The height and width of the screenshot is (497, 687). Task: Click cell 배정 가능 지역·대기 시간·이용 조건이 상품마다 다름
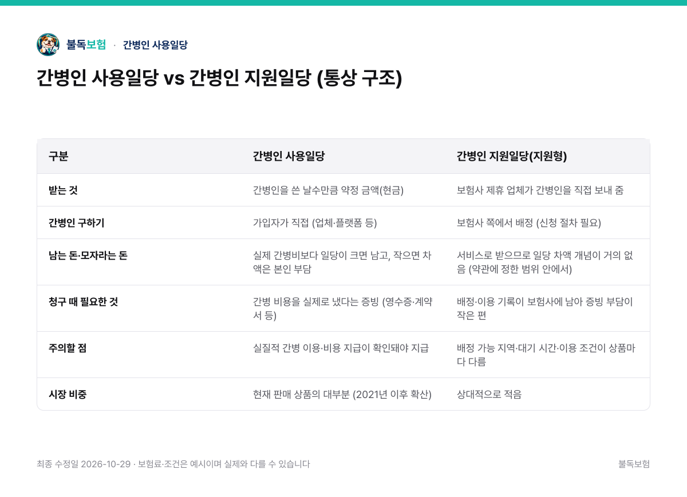tap(546, 355)
